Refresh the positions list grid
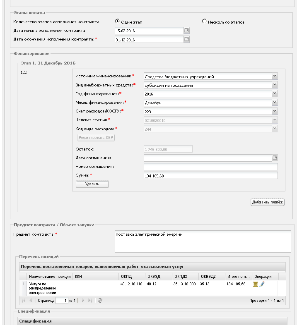The width and height of the screenshot is (297, 325). (x=100, y=300)
